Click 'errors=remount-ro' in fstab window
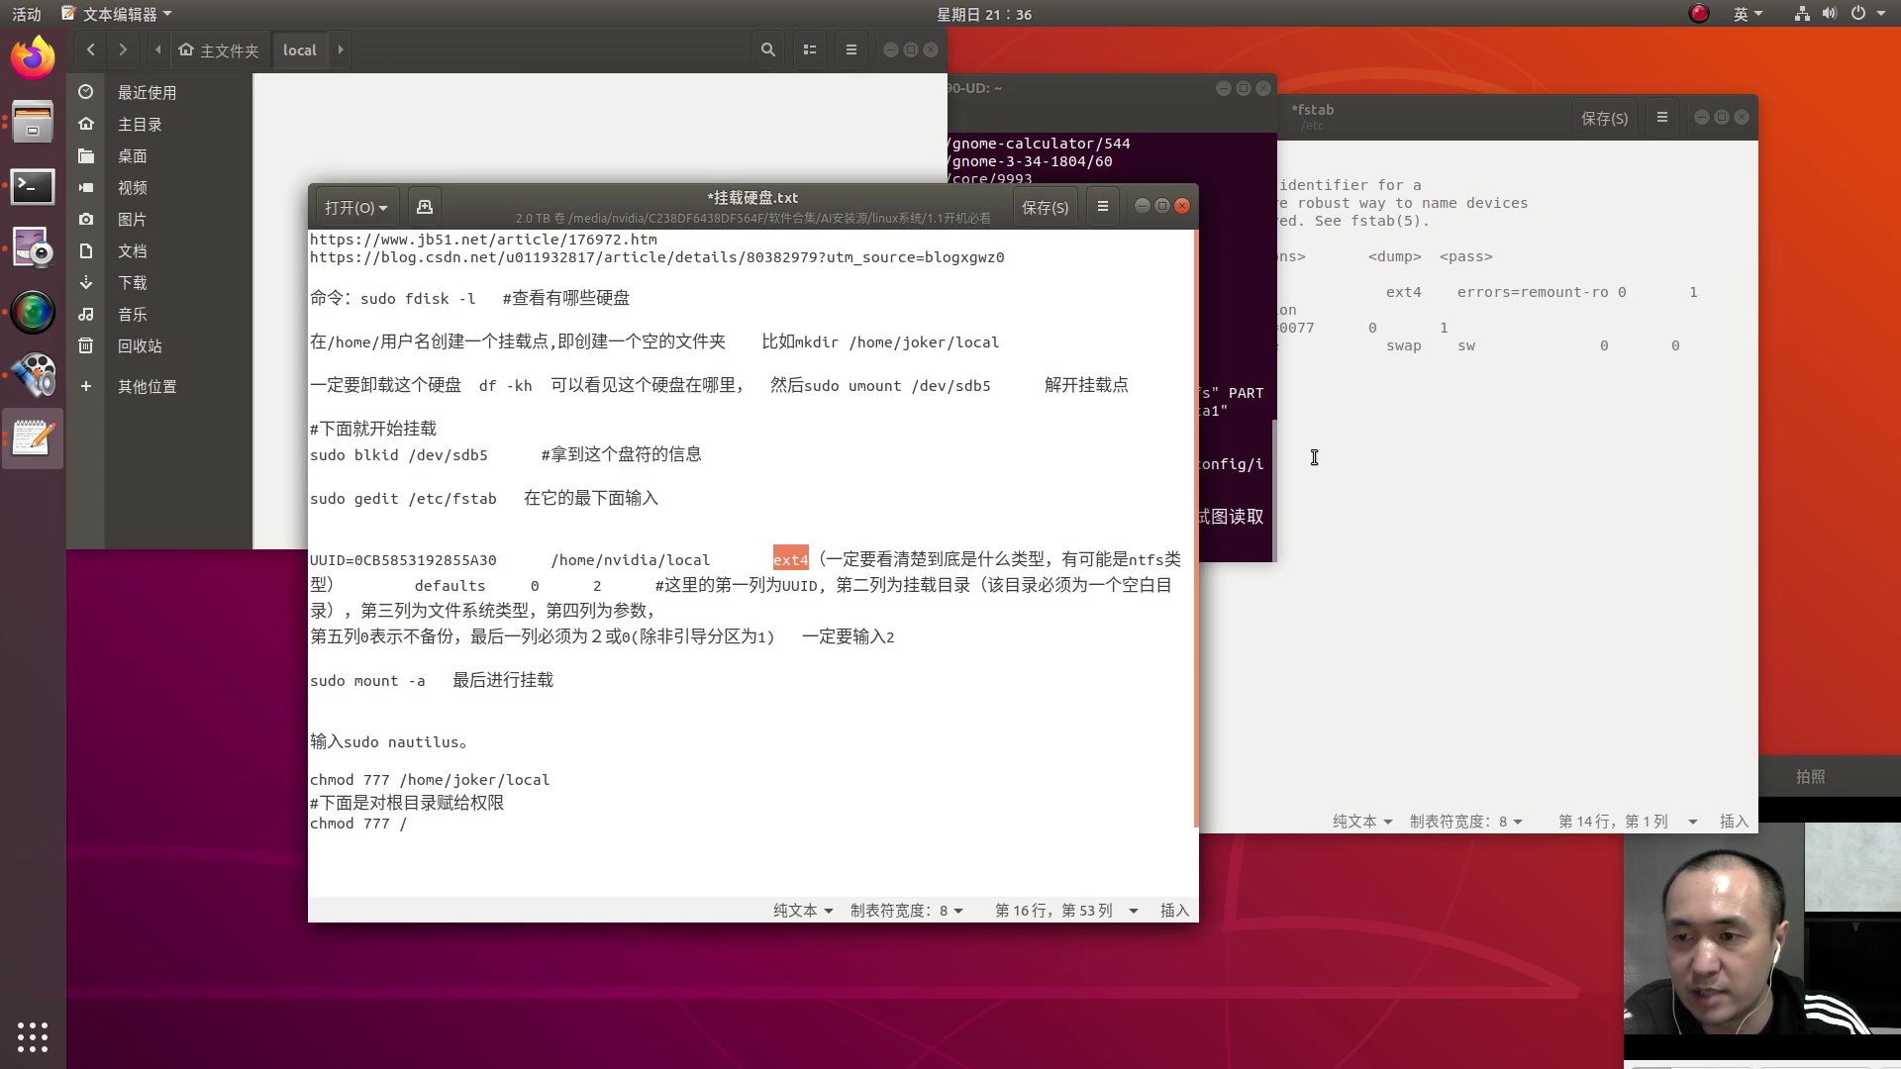The width and height of the screenshot is (1901, 1069). [1533, 292]
